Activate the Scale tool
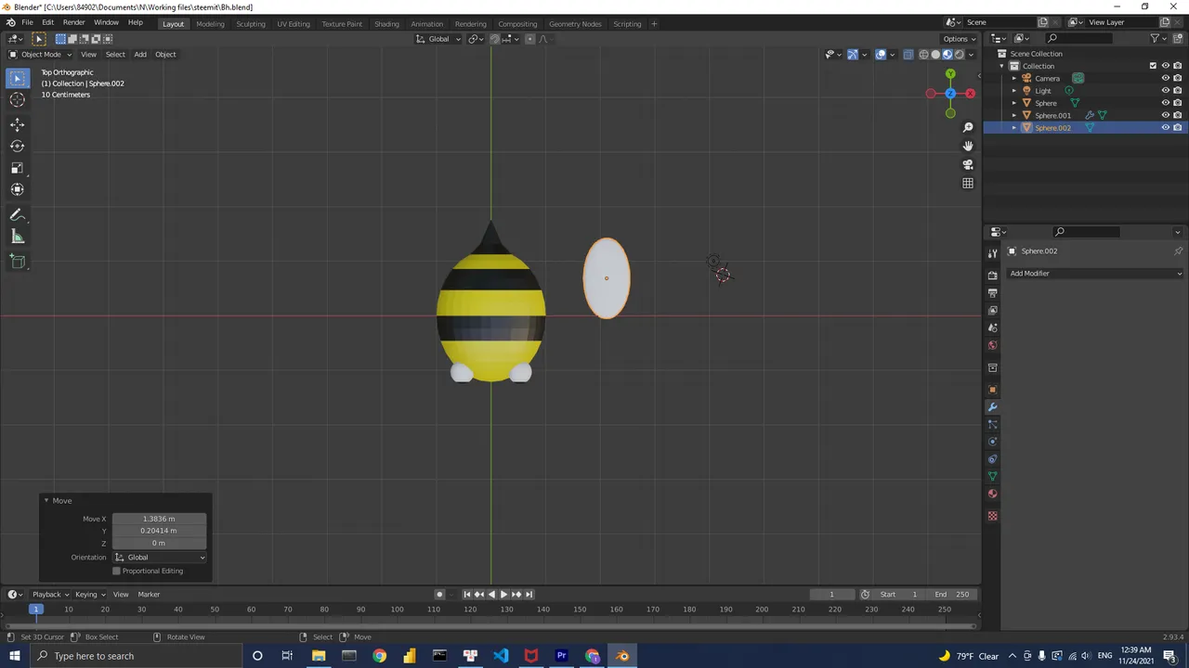The width and height of the screenshot is (1189, 668). click(17, 168)
